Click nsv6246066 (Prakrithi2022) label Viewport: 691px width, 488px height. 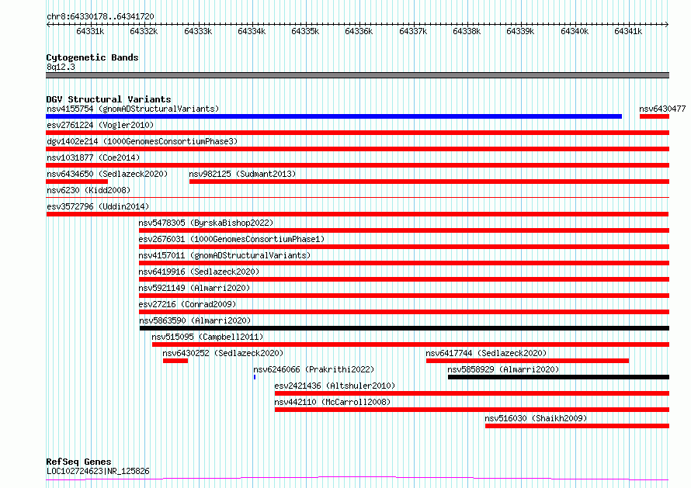click(314, 369)
